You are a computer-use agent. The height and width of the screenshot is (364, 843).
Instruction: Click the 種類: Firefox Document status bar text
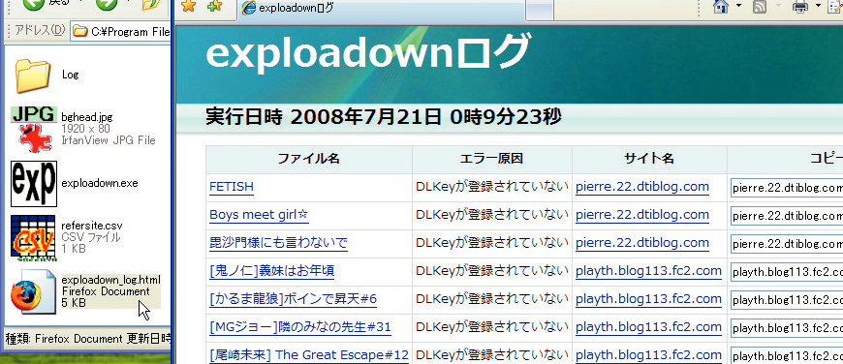point(87,339)
